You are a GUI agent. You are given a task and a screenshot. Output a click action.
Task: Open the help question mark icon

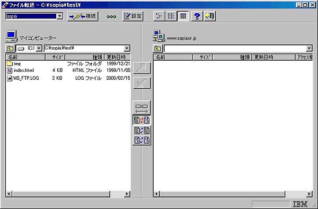click(197, 16)
